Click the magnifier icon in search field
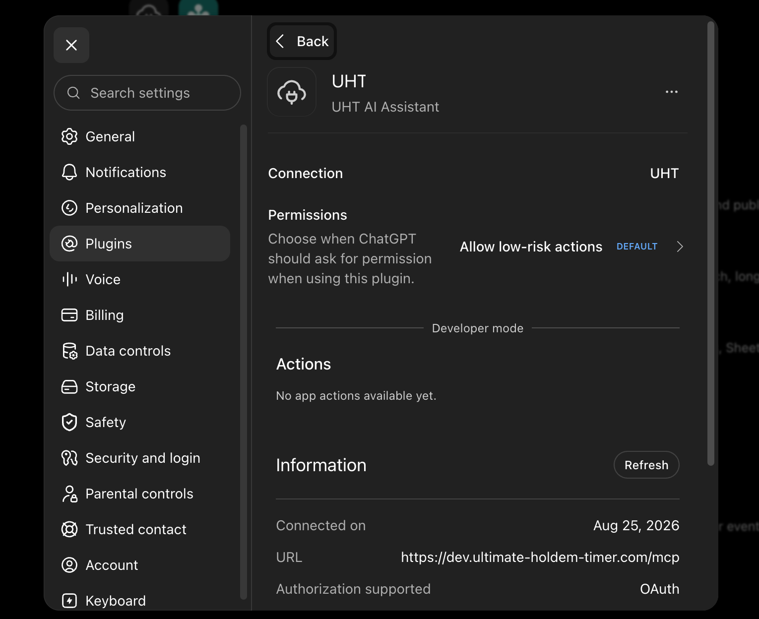The width and height of the screenshot is (759, 619). (x=73, y=93)
